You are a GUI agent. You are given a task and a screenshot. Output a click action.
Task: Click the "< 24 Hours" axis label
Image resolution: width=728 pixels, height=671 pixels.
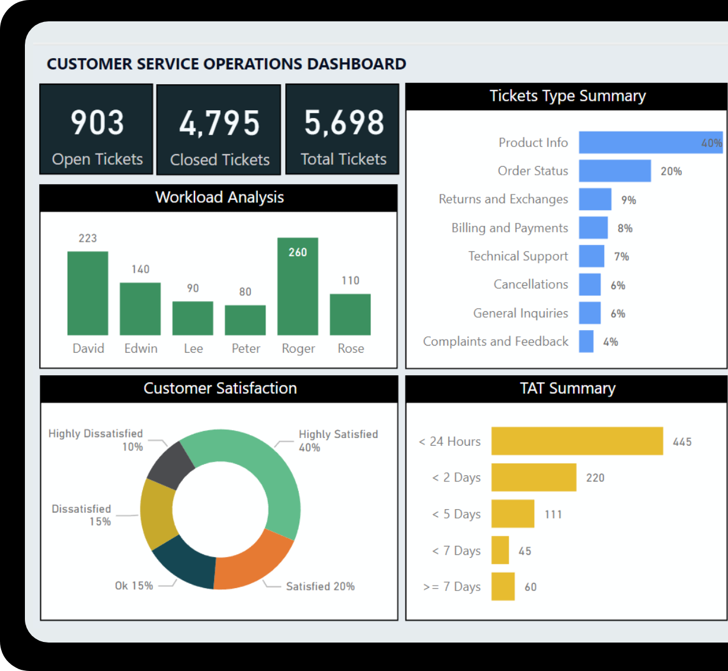pyautogui.click(x=450, y=442)
